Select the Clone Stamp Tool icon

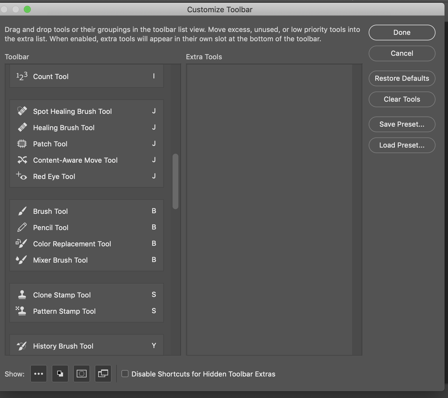tap(21, 294)
